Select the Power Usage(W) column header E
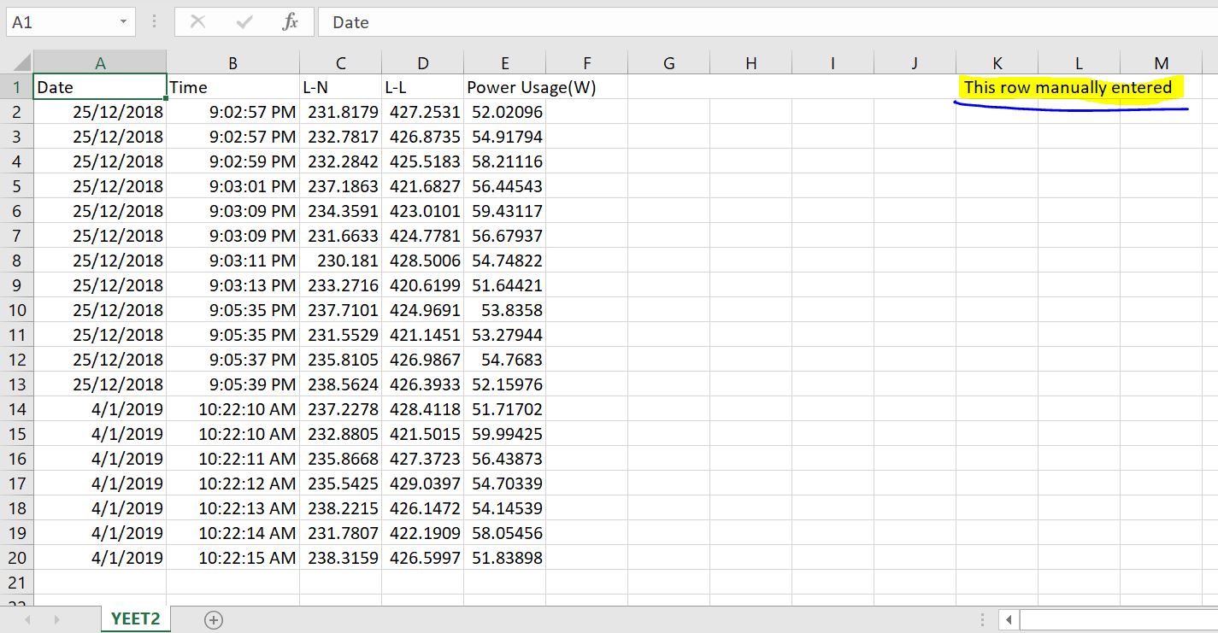Screen dimensions: 1218x633 pos(504,62)
